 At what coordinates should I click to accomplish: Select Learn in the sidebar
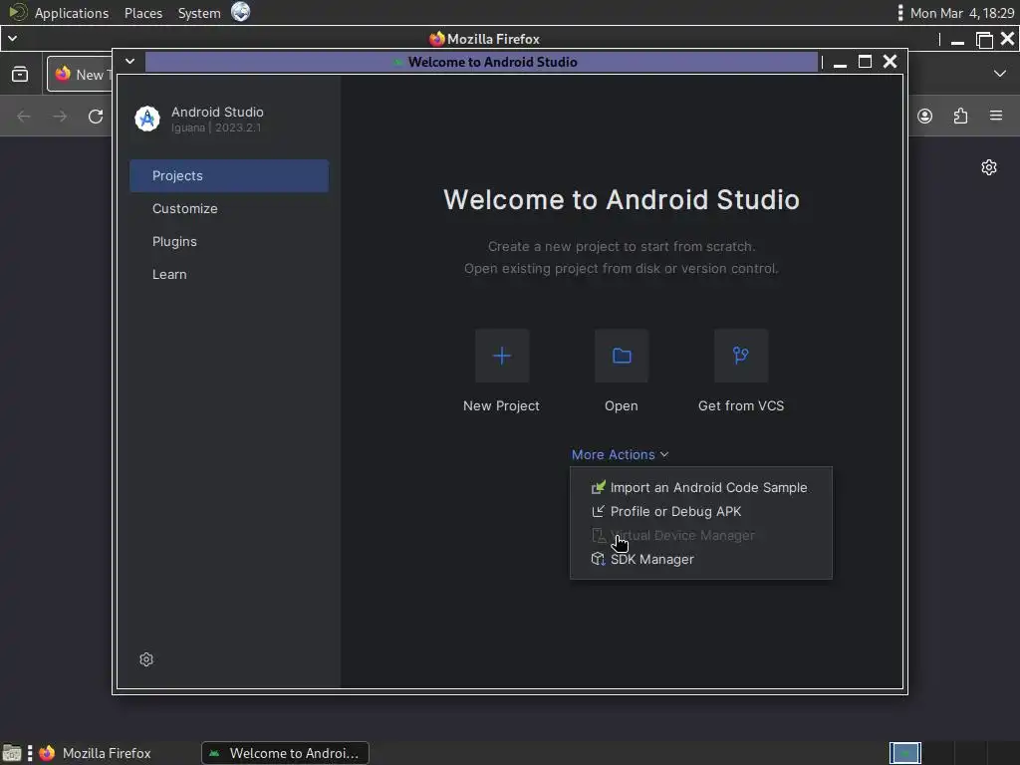coord(229,274)
